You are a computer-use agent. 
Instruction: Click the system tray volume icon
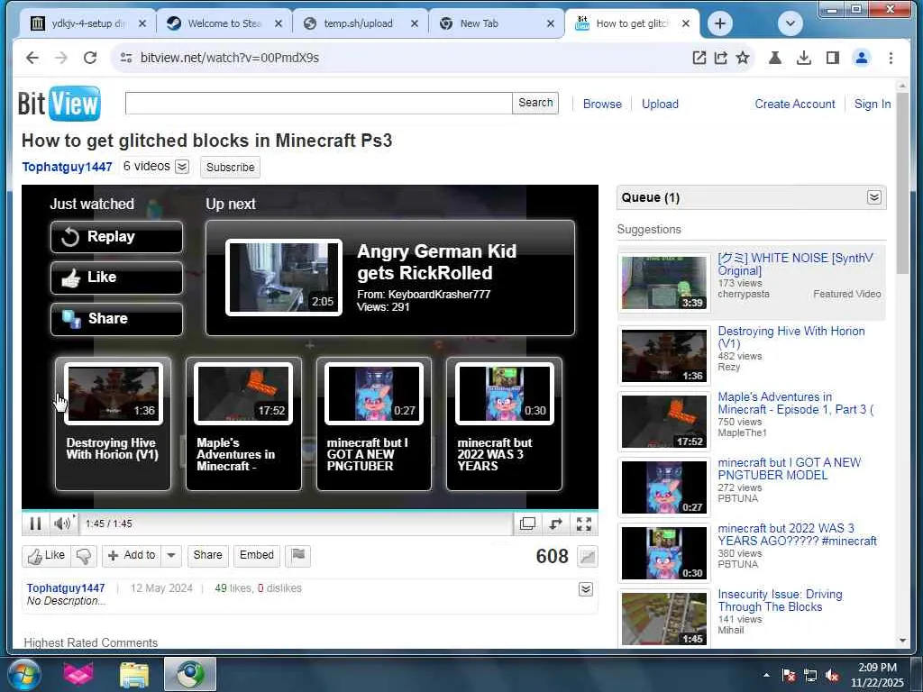pos(832,676)
